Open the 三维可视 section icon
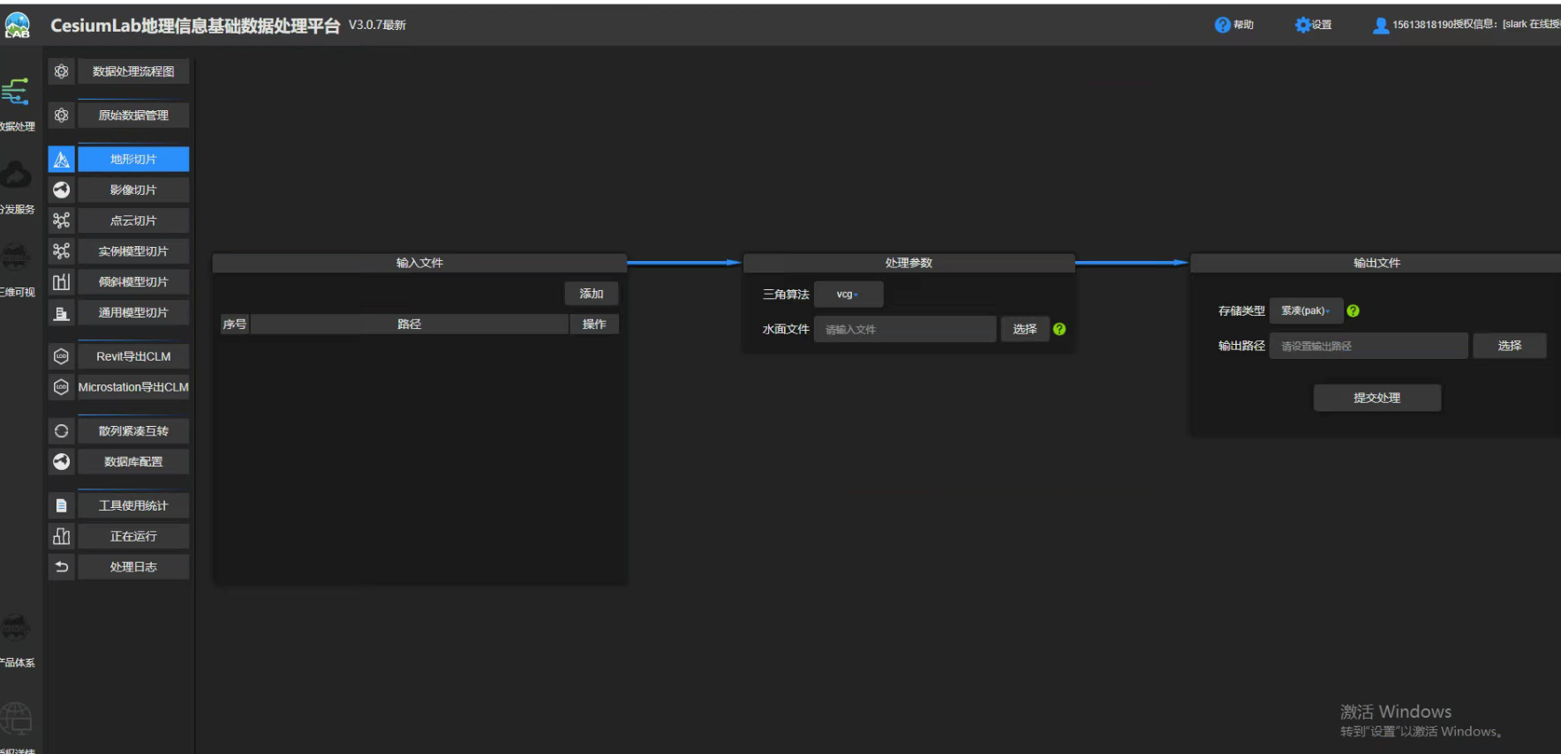Screen dimensions: 1561x754 tap(15, 257)
